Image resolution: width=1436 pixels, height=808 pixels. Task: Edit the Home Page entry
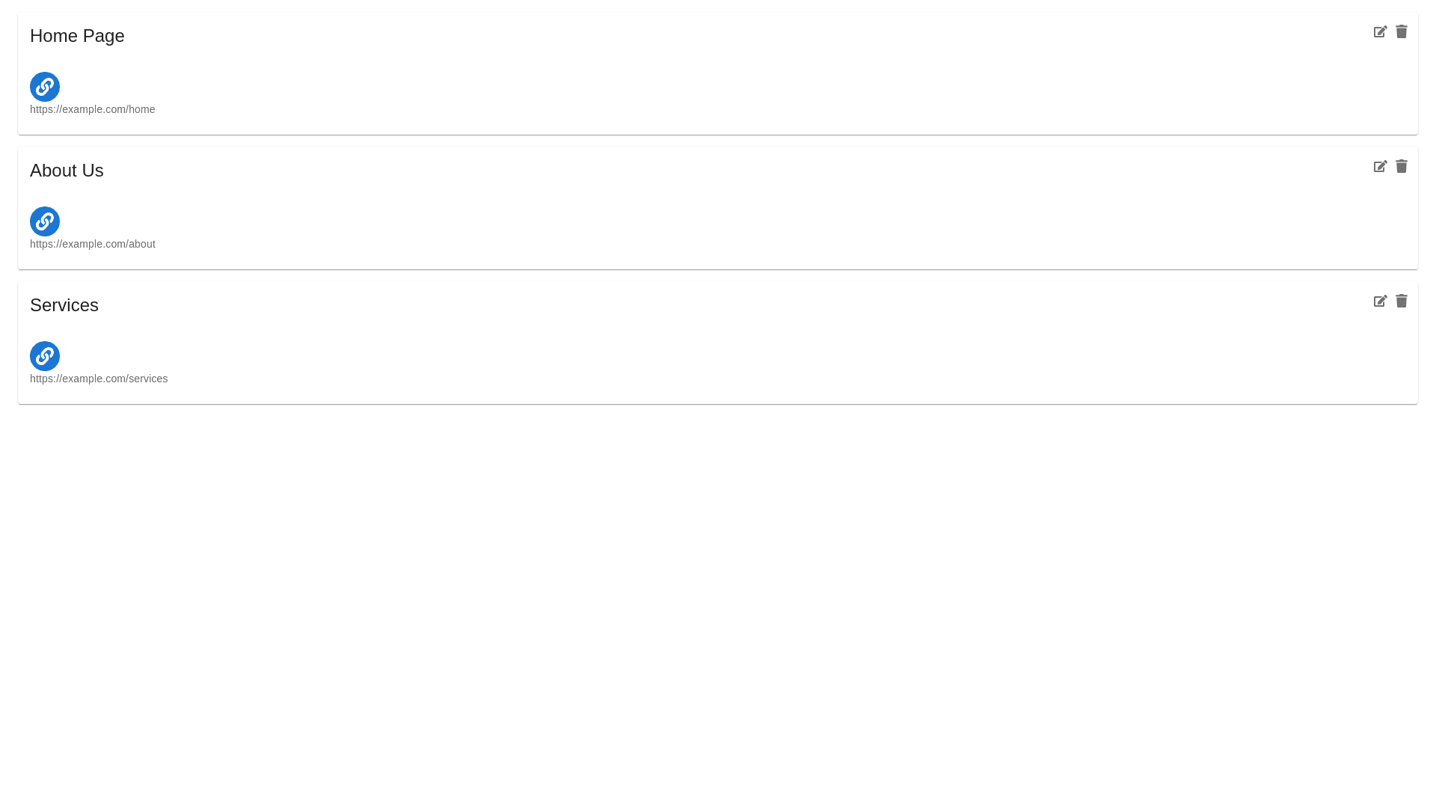tap(1380, 31)
